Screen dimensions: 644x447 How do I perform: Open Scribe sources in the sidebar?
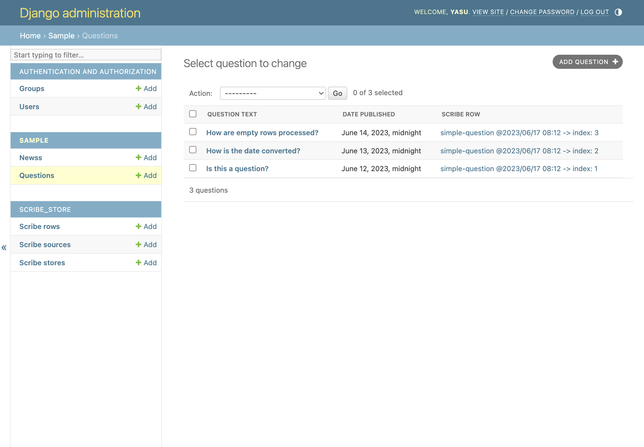(45, 245)
